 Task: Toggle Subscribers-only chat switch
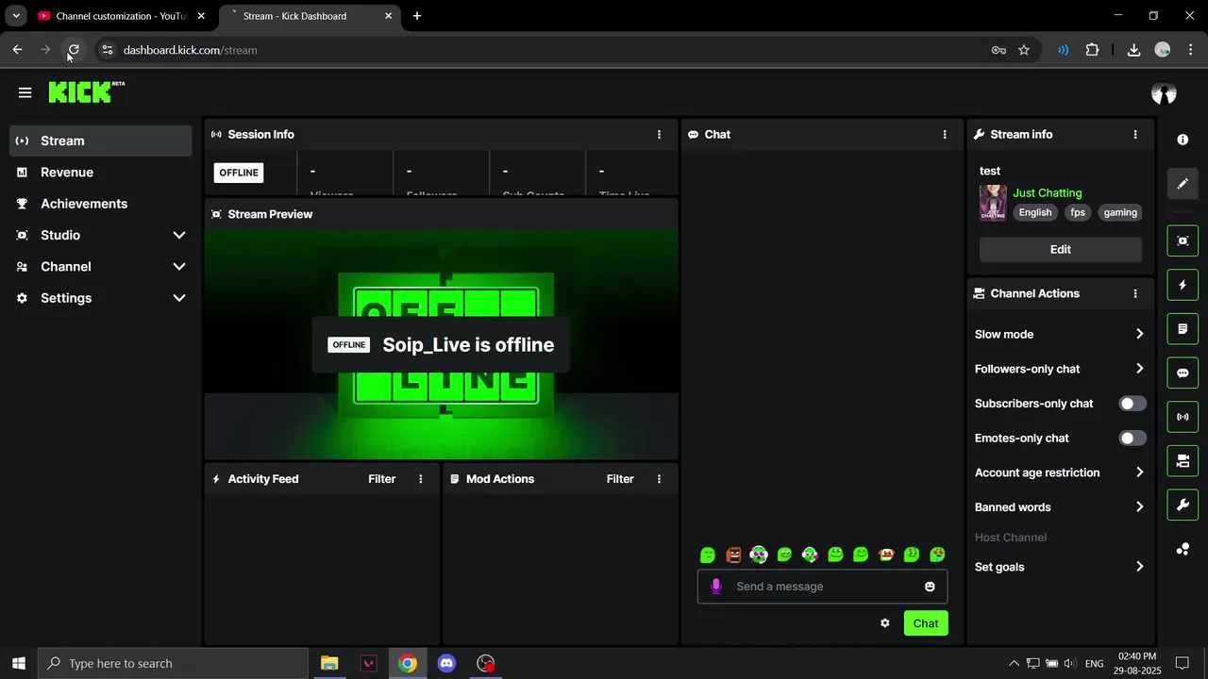1132,404
